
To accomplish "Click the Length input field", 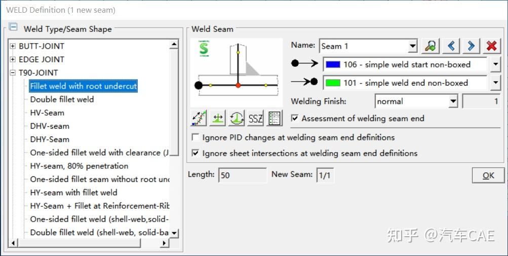I will point(242,175).
